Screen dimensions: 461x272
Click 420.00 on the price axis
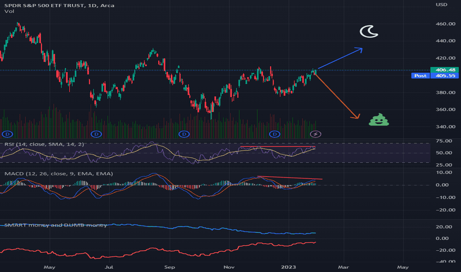445,58
